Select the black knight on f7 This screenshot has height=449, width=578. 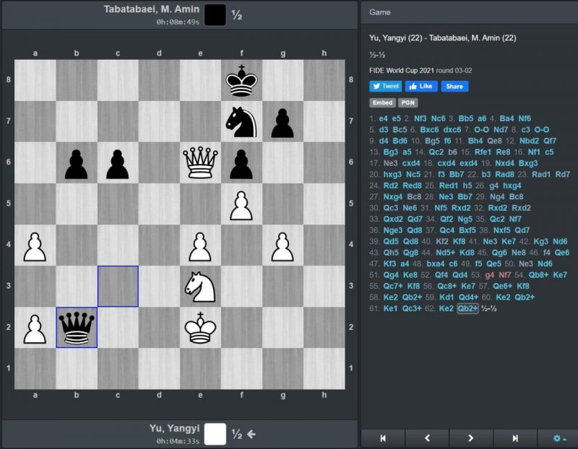click(241, 121)
